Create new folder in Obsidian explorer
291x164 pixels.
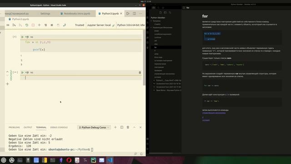pos(165,12)
